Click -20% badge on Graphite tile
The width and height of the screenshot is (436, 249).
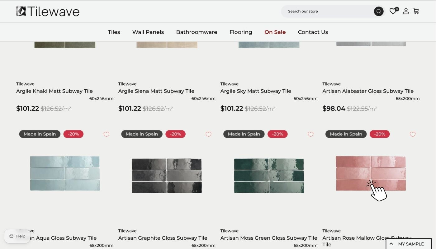pos(175,134)
